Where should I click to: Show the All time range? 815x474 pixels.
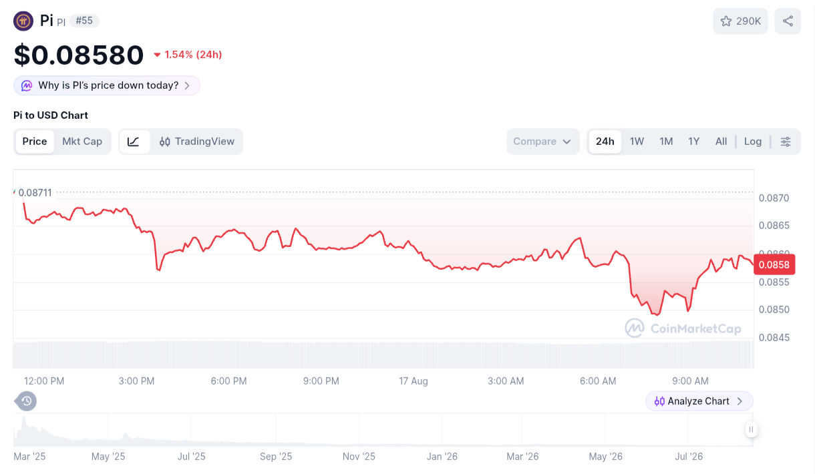[721, 142]
